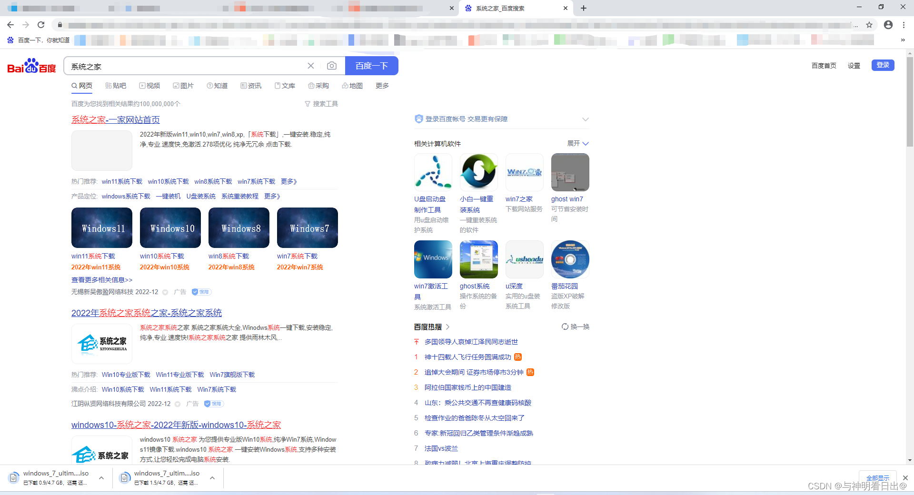Click Windows7 download thumbnail
The image size is (914, 495).
click(308, 228)
